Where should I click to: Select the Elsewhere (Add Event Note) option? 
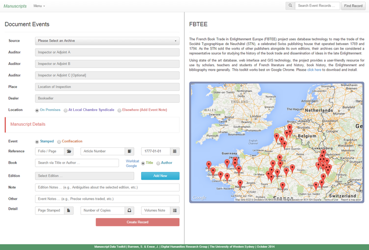point(120,111)
